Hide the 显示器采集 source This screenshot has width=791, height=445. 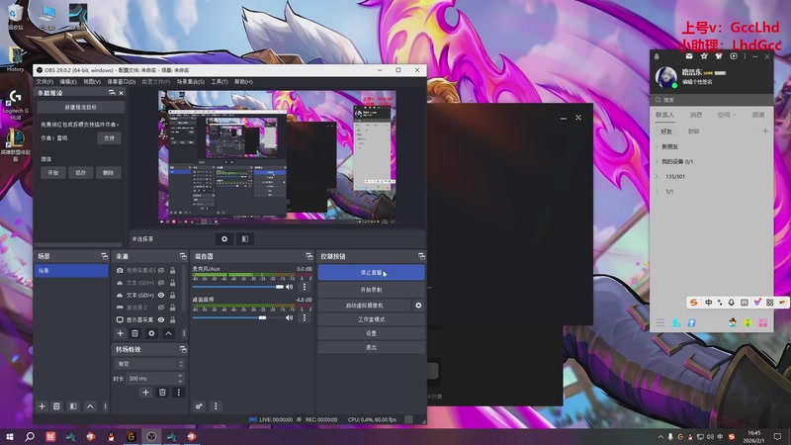[x=161, y=319]
